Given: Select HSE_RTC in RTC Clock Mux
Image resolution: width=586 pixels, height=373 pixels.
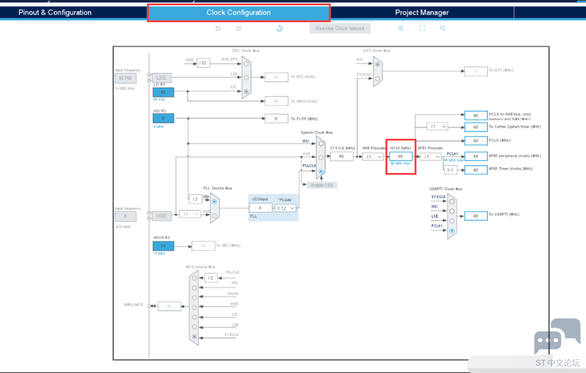Looking at the screenshot, I should pos(246,64).
